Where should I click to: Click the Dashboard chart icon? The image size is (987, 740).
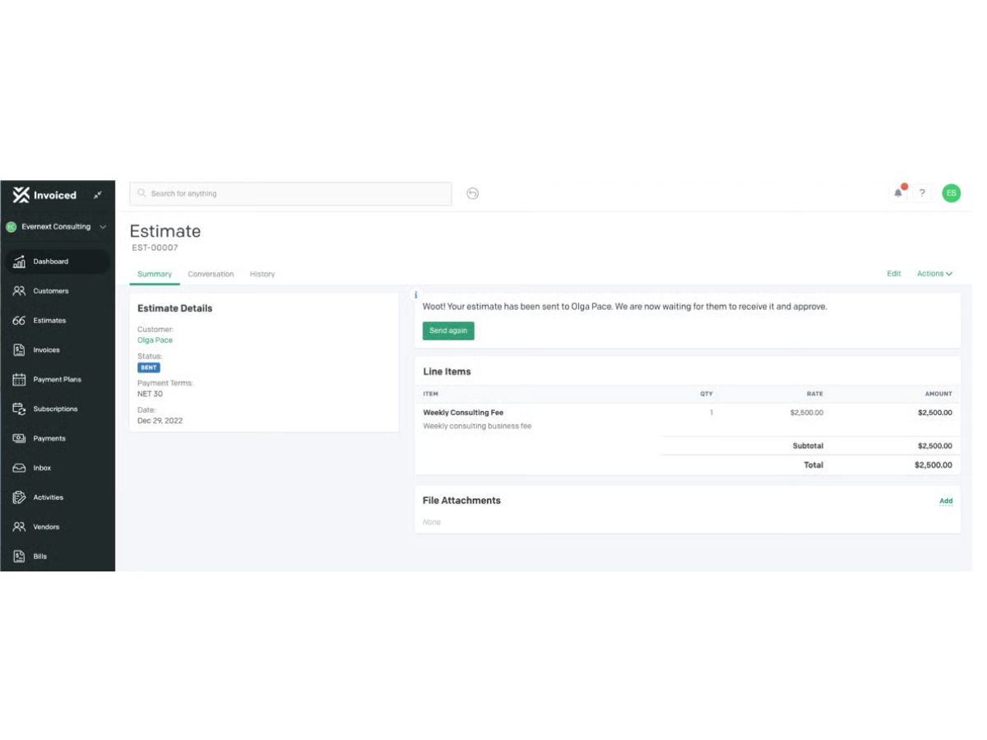(x=19, y=261)
